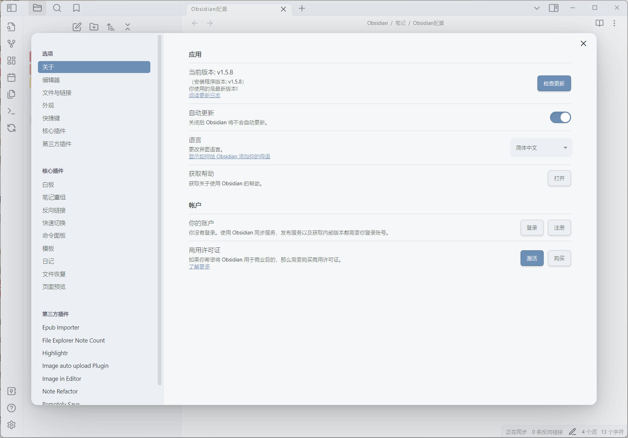Open the 简体中文 language dropdown
628x438 pixels.
[x=541, y=148]
